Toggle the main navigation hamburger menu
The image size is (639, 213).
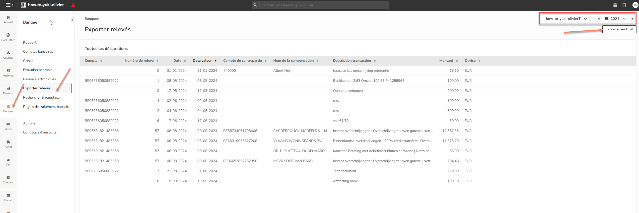[x=9, y=5]
